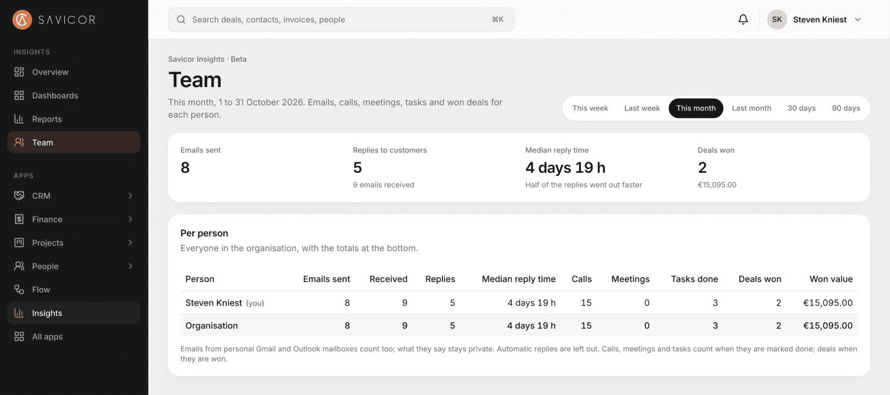Click the SAVICOR brand wordmark
Image resolution: width=890 pixels, height=395 pixels.
click(67, 20)
